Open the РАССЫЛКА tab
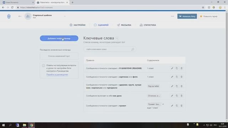The width and height of the screenshot is (228, 128). [x=124, y=25]
